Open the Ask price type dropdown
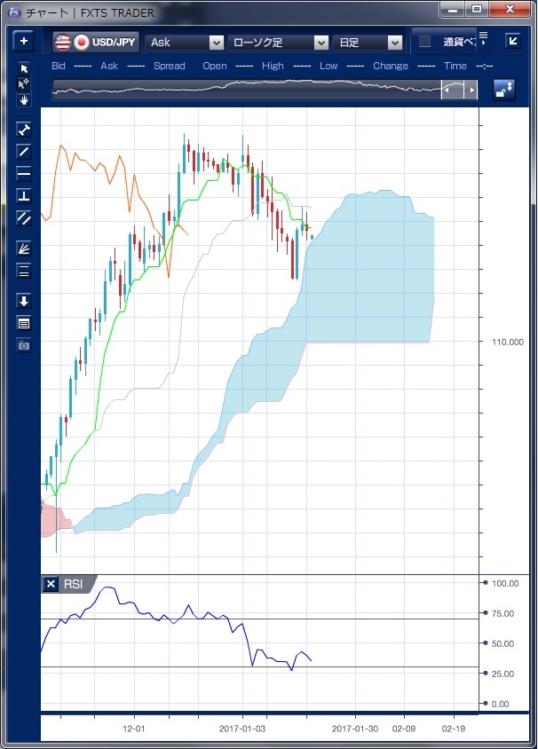 (x=186, y=43)
